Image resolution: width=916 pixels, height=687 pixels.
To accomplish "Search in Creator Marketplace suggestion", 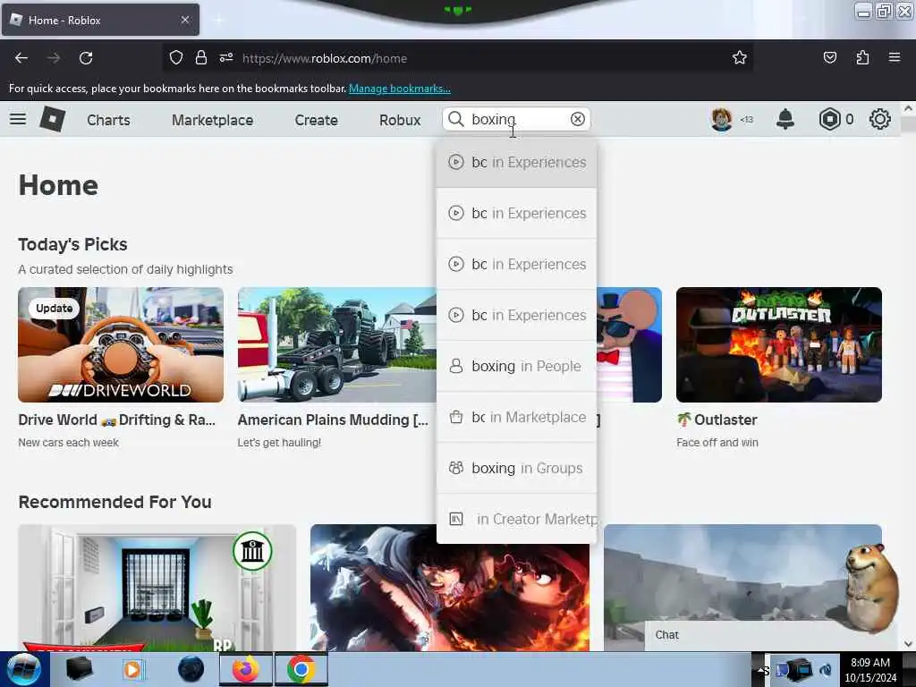I will 516,519.
